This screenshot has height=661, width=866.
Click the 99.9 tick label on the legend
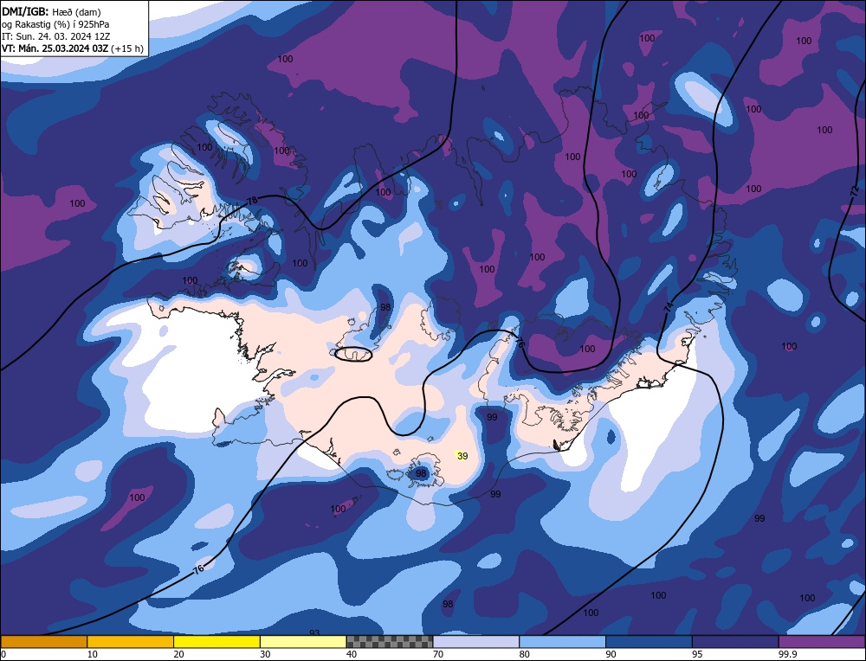pyautogui.click(x=786, y=654)
